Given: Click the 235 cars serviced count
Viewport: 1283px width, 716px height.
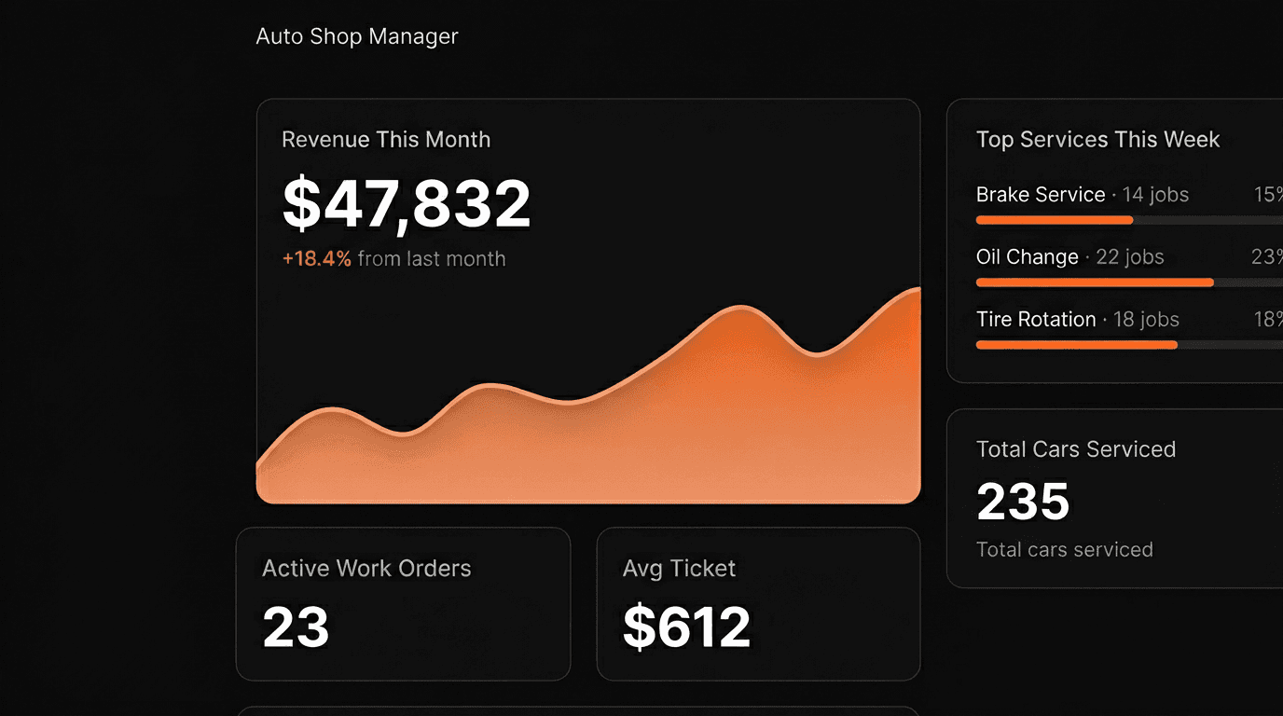Looking at the screenshot, I should coord(1022,501).
